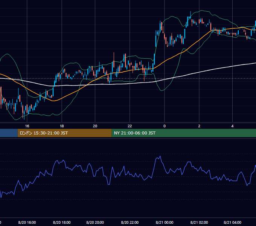Click hour label 4 on price chart axis
The height and width of the screenshot is (226, 256).
click(x=233, y=126)
